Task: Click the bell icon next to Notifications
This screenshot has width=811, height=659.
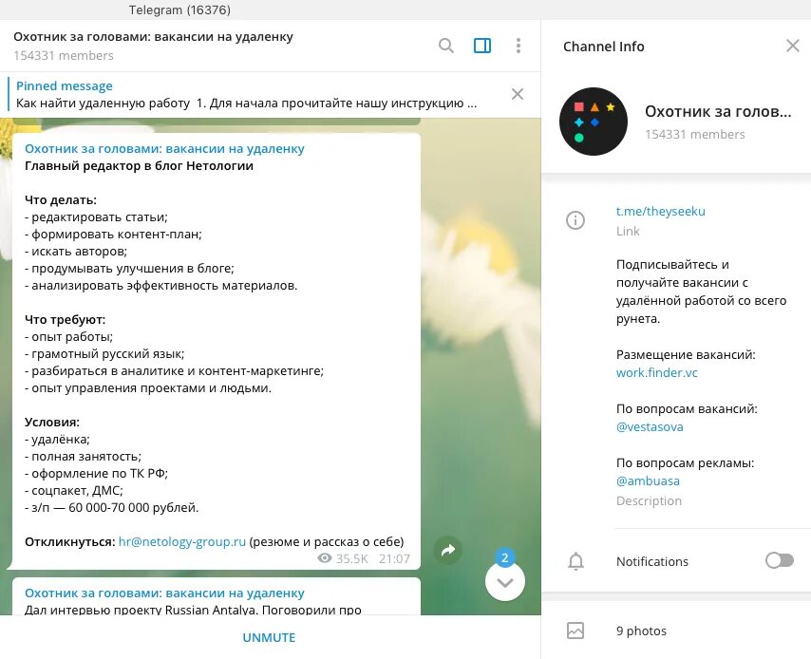Action: (575, 561)
